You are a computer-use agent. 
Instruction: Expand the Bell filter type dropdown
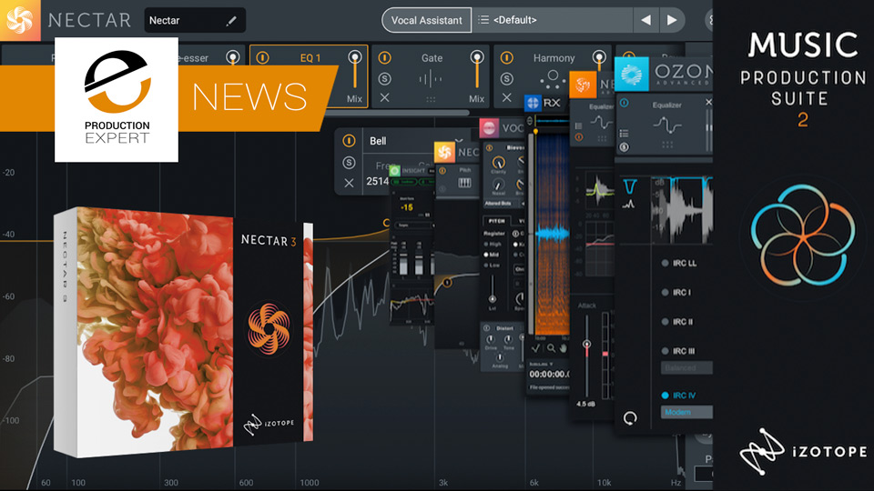coord(459,141)
